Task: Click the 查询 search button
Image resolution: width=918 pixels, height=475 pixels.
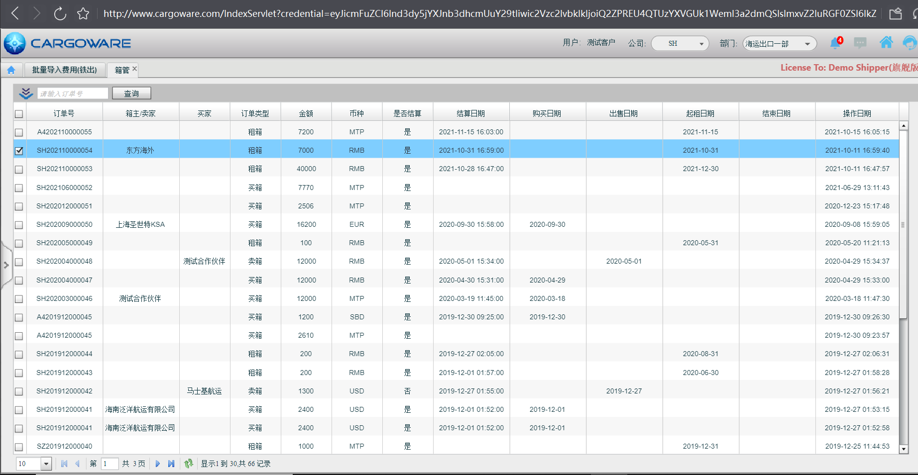Action: [x=131, y=94]
